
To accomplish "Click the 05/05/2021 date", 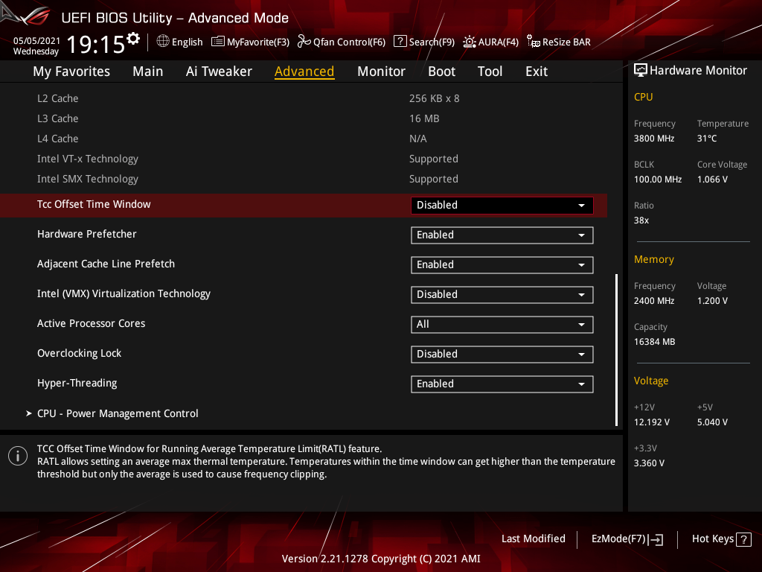I will point(36,40).
